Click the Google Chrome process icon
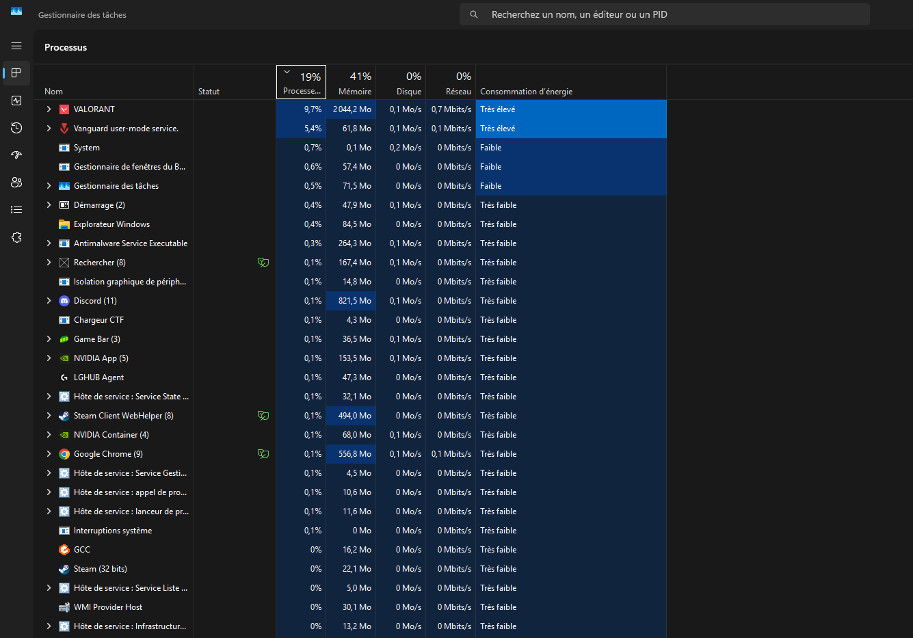 (64, 454)
